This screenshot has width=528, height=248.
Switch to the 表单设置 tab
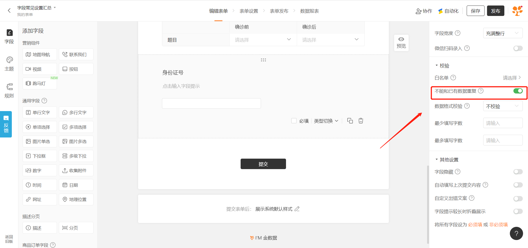[x=249, y=11]
